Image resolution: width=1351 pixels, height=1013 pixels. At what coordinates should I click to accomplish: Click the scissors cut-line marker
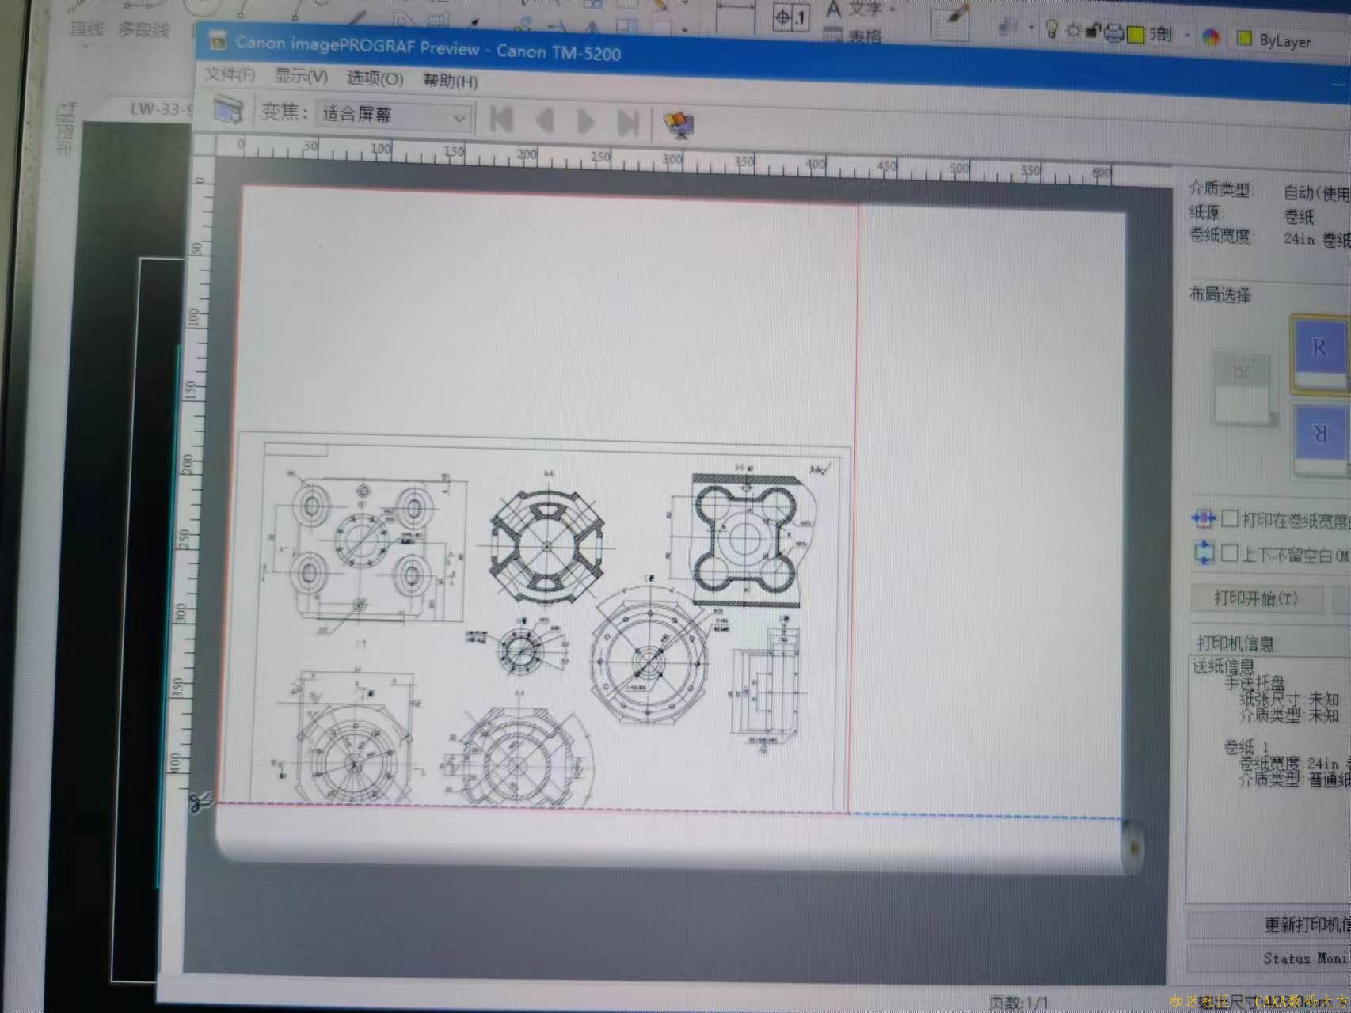pos(200,802)
